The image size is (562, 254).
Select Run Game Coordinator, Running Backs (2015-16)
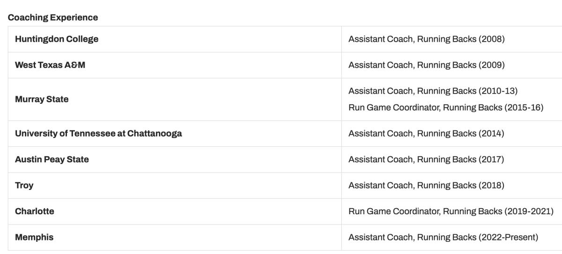(x=446, y=108)
